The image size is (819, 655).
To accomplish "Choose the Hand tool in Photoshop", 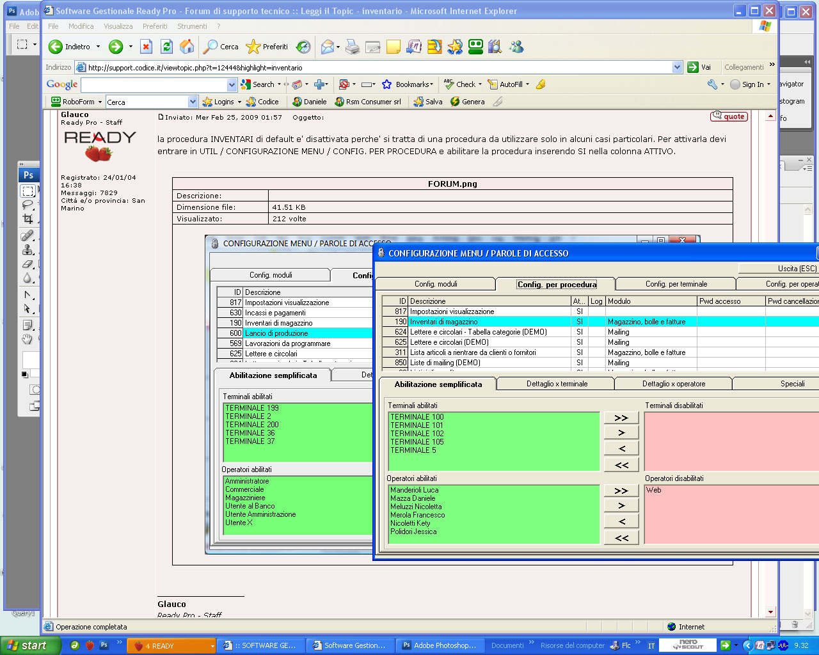I will (28, 339).
